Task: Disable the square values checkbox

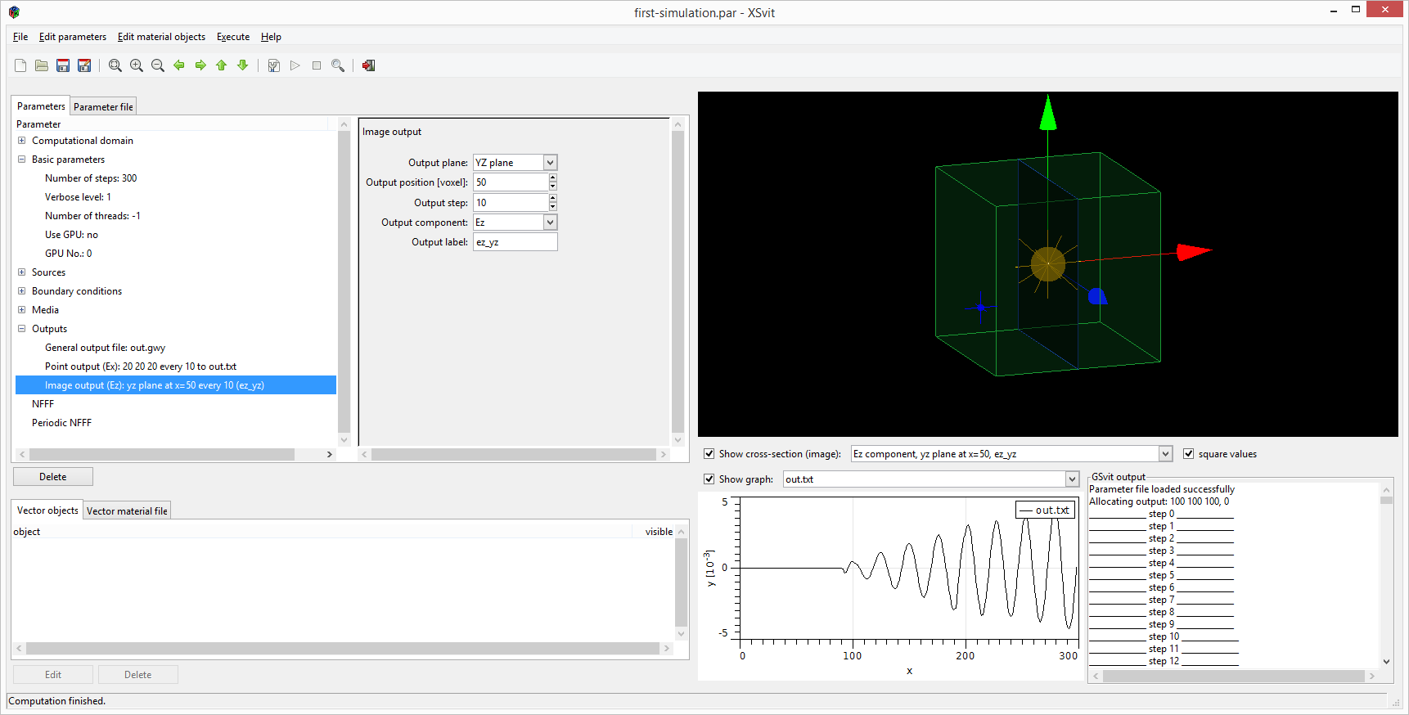Action: [x=1189, y=454]
